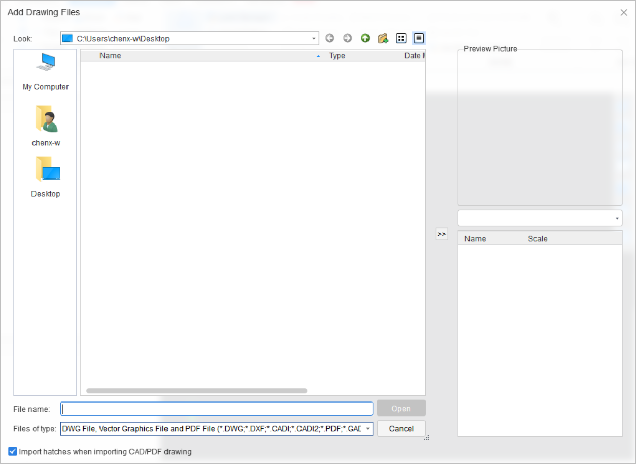Open chenx-w user folder shortcut

coord(46,126)
